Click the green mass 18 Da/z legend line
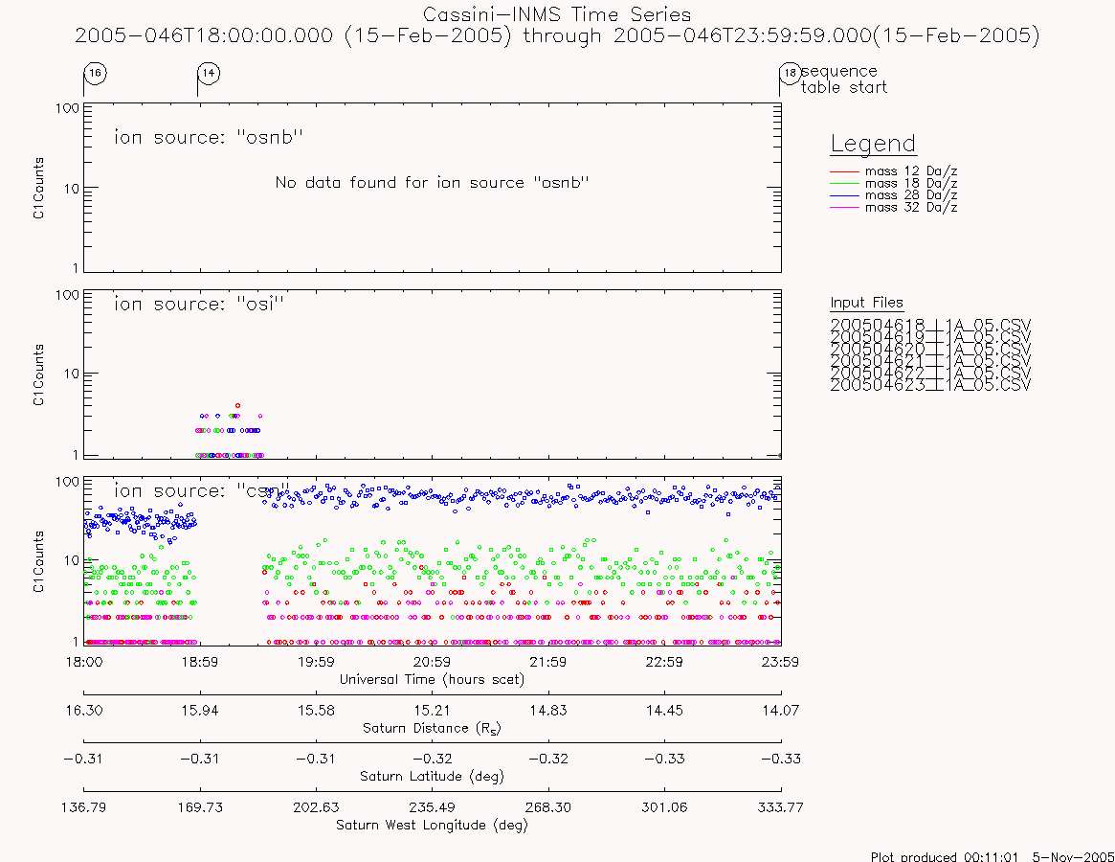This screenshot has width=1115, height=862. pos(845,184)
